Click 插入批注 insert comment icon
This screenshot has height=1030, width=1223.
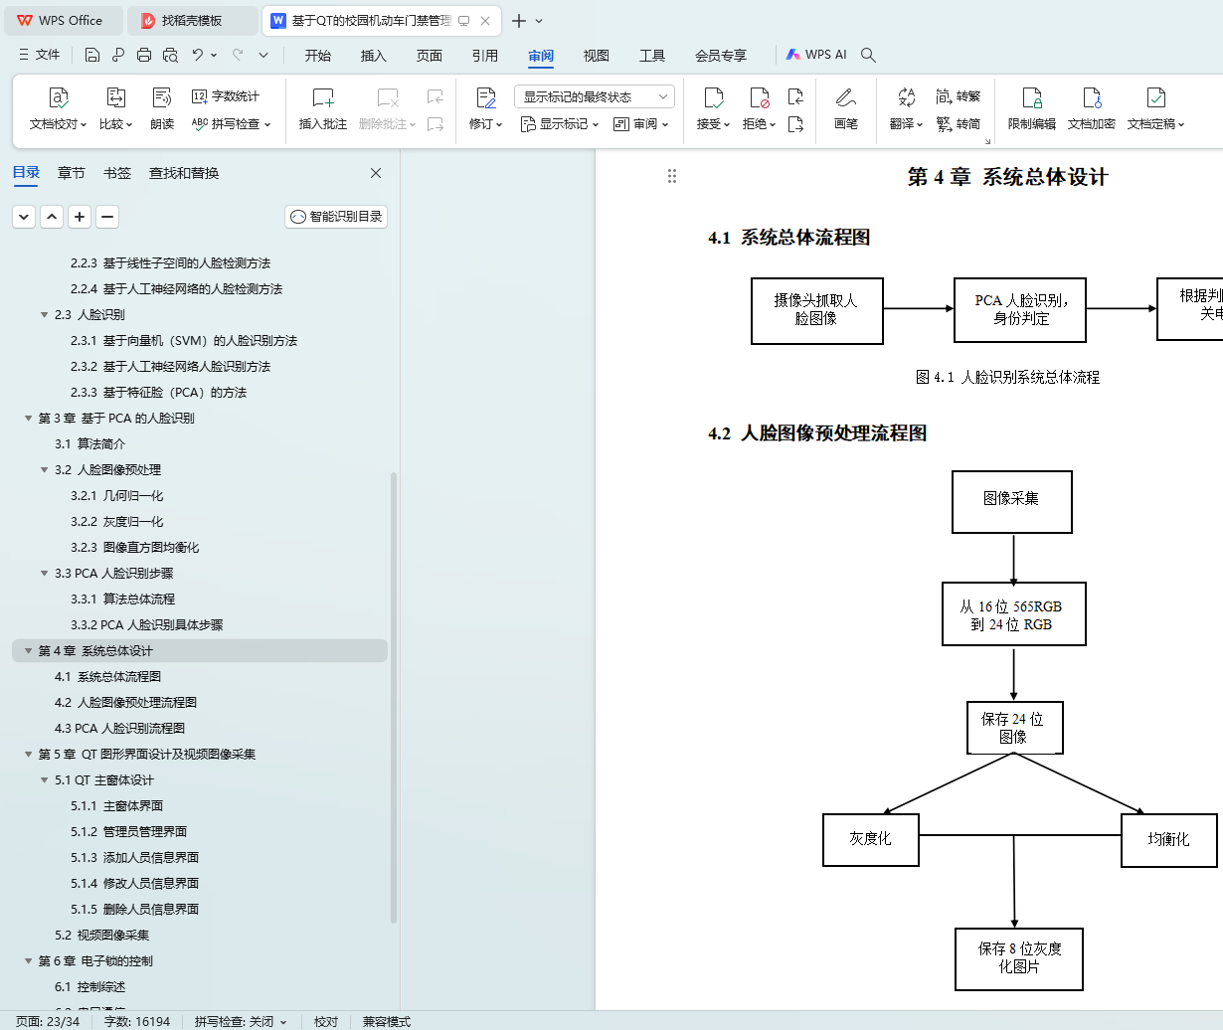pyautogui.click(x=323, y=97)
